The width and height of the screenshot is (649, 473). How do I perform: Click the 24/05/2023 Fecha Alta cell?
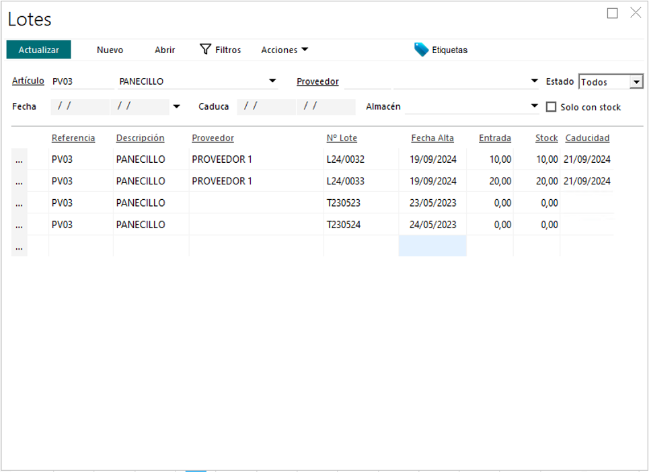432,225
